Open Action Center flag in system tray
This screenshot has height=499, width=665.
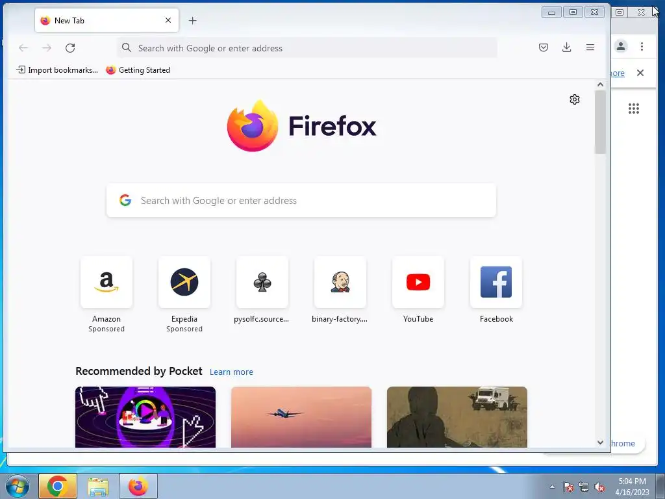[568, 487]
